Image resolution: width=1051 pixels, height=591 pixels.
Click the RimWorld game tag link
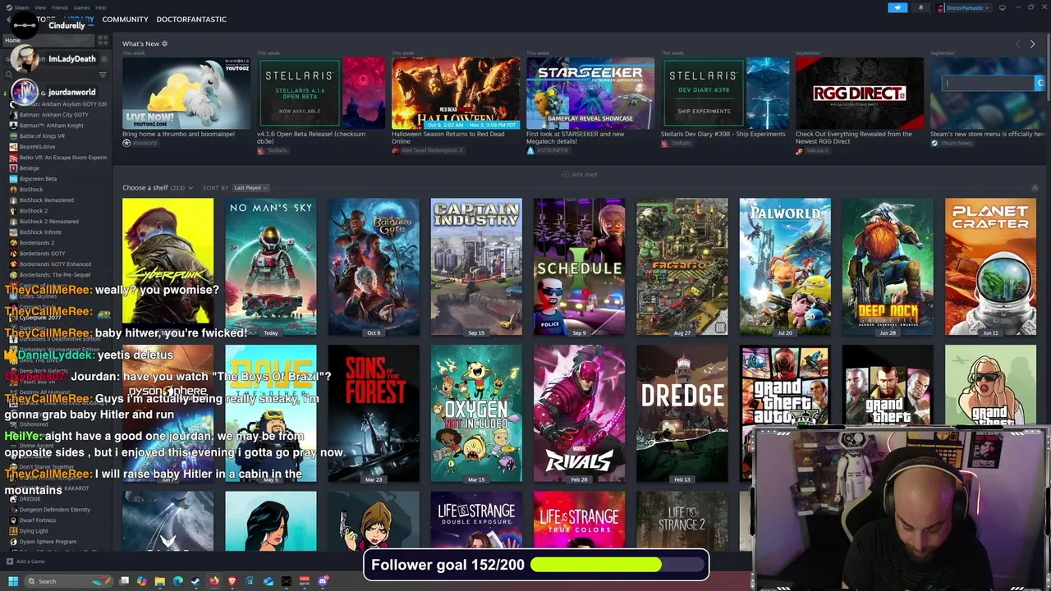(140, 143)
